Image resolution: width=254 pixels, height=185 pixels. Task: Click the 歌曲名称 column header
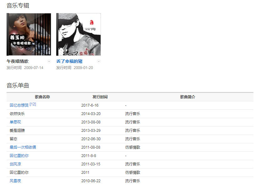coord(42,97)
